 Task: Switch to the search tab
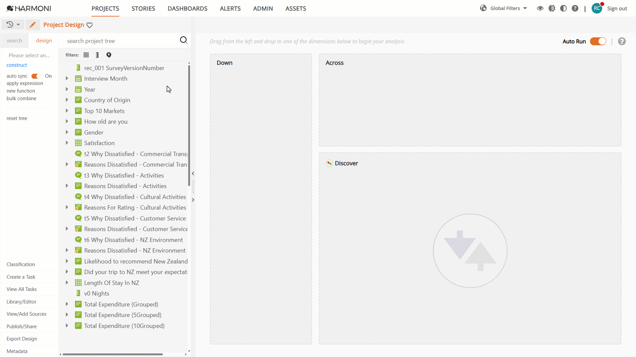14,41
